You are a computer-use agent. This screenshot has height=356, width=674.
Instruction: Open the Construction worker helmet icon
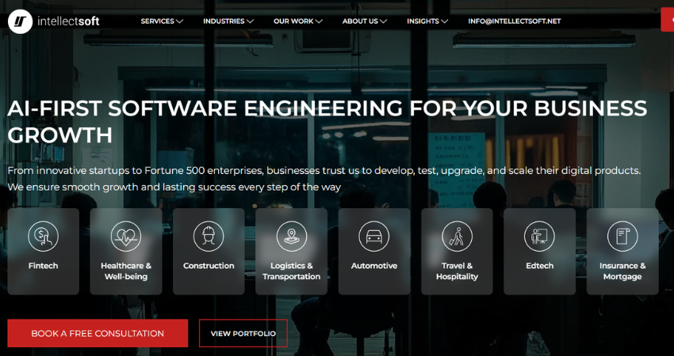click(x=209, y=236)
